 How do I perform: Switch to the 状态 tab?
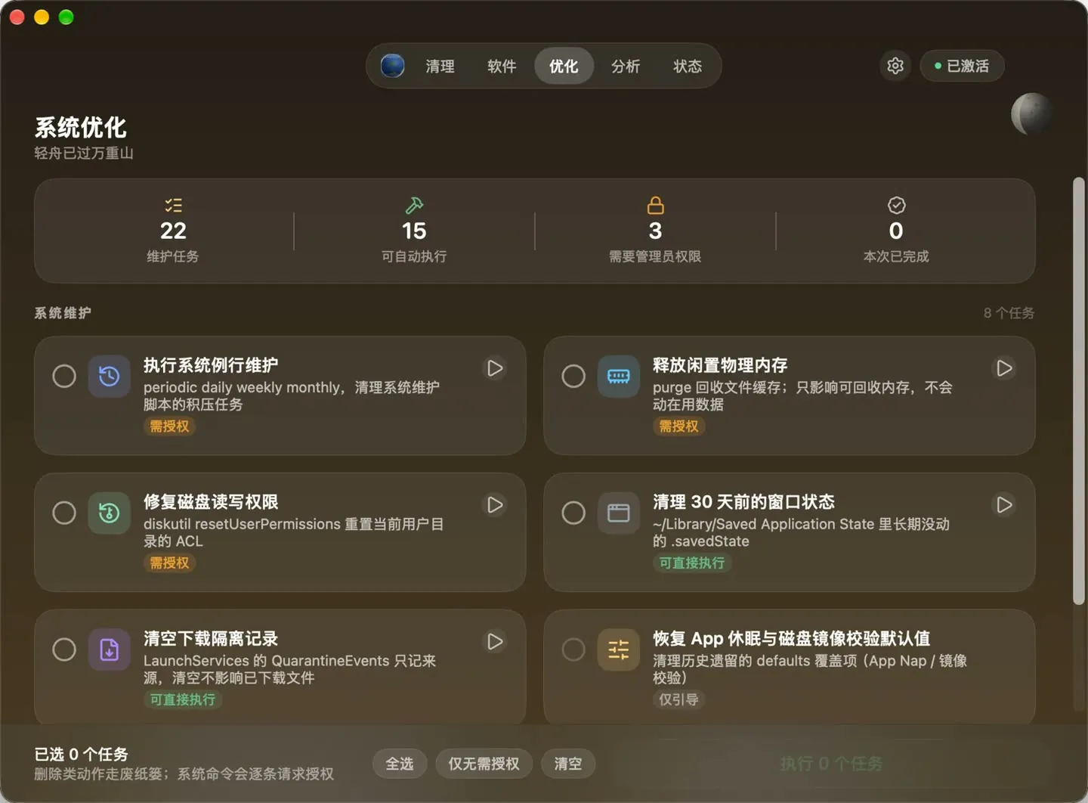(x=688, y=67)
